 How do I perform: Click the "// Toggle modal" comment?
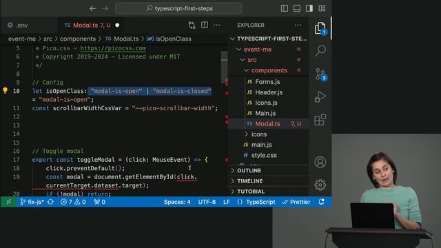pyautogui.click(x=58, y=152)
